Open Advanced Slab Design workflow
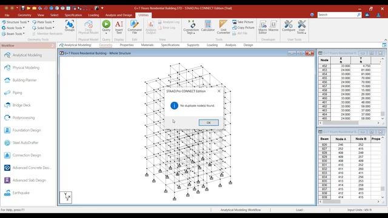 [28, 180]
